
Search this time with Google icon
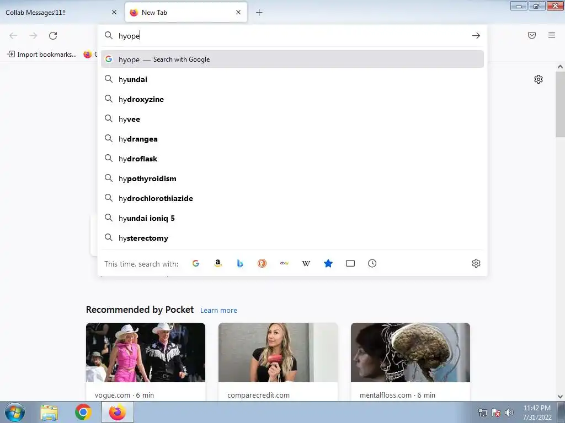pos(196,263)
